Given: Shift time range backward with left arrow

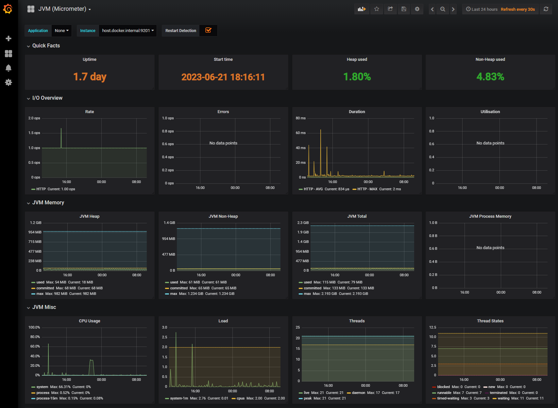Looking at the screenshot, I should click(x=432, y=9).
